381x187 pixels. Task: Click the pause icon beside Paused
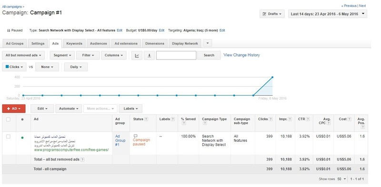(9, 30)
